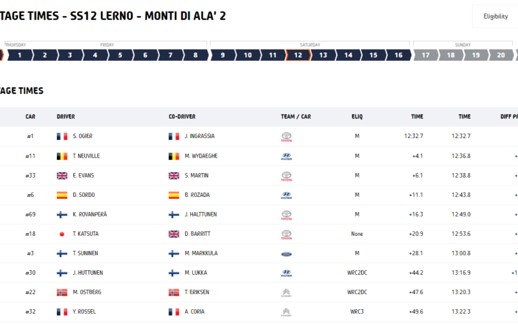Image resolution: width=518 pixels, height=324 pixels.
Task: Open the Eligibility filter dropdown
Action: click(x=495, y=16)
